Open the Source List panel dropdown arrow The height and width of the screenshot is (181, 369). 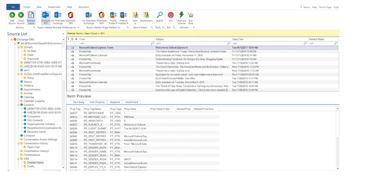click(x=63, y=34)
